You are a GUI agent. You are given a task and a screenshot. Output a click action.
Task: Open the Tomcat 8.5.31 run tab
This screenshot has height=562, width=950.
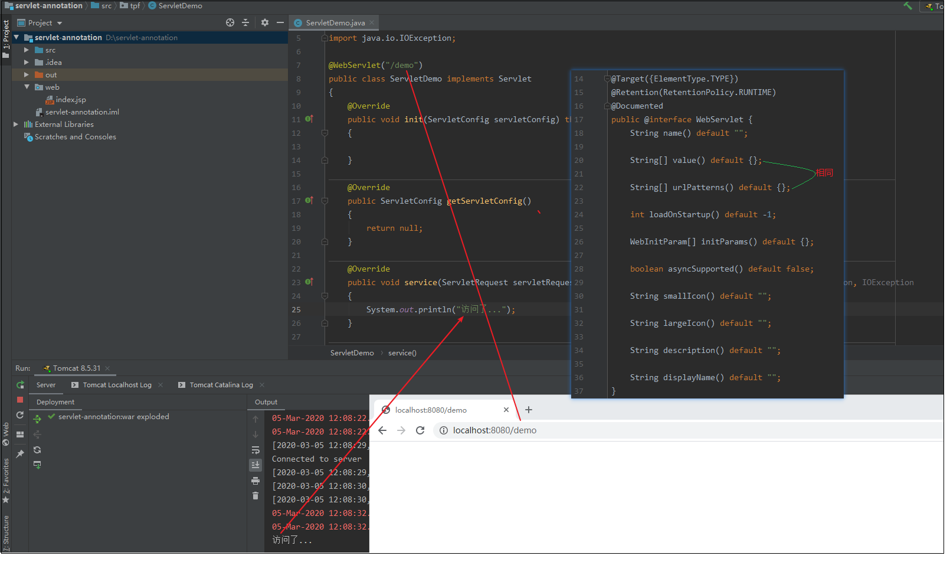[x=77, y=368]
